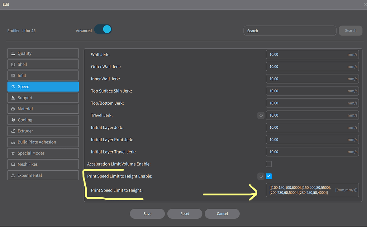Uncheck Print Speed Limit to Height Enable
This screenshot has width=367, height=227.
pos(269,176)
